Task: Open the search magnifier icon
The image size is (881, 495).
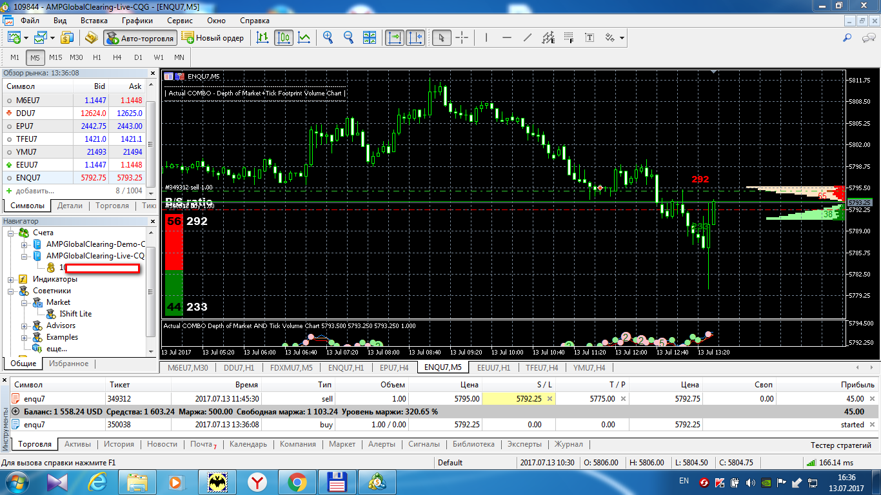Action: pyautogui.click(x=847, y=38)
